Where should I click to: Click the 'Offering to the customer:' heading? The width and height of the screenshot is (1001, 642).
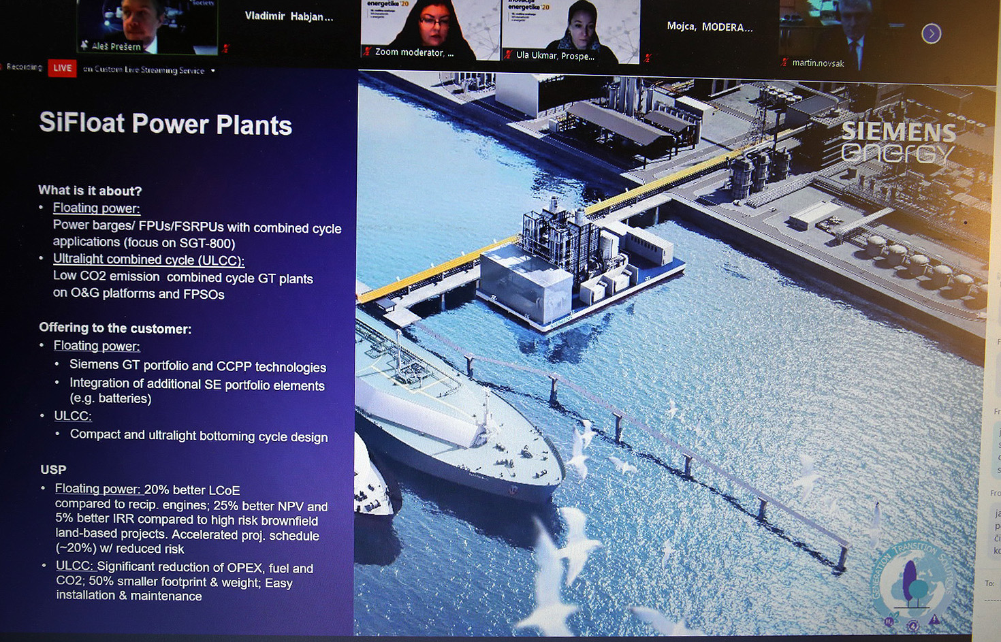(x=115, y=328)
